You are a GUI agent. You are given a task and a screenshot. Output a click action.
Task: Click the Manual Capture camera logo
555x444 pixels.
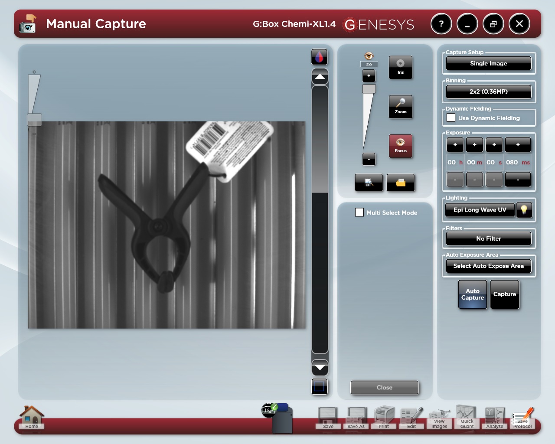(x=28, y=24)
